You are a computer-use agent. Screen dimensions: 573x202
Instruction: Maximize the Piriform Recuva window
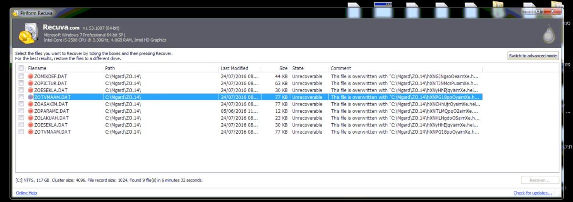[x=538, y=11]
